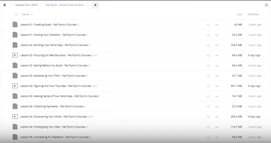Click the 293.4 MB size value
271x143 pixels.
click(236, 117)
